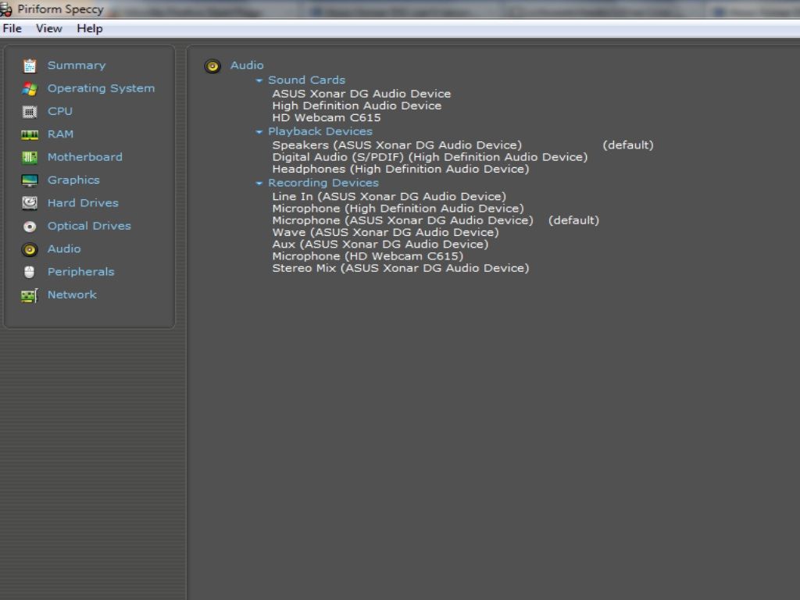The image size is (800, 600).
Task: Click the Peripherals mouse icon
Action: click(30, 272)
